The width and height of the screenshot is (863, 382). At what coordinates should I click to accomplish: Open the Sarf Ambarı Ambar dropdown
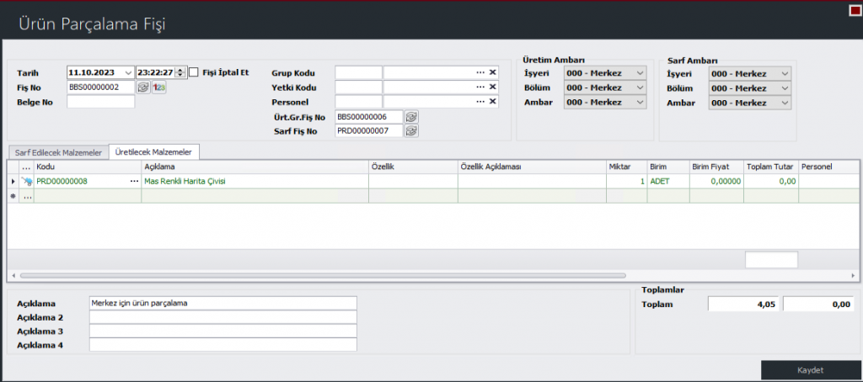click(x=785, y=103)
